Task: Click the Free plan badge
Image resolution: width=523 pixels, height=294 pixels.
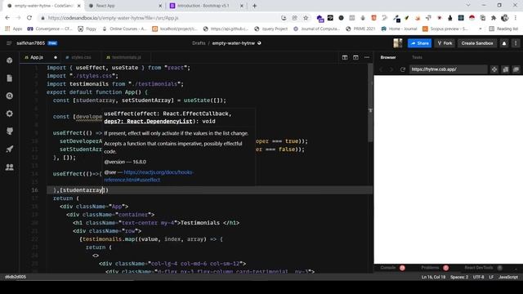Action: (x=52, y=43)
